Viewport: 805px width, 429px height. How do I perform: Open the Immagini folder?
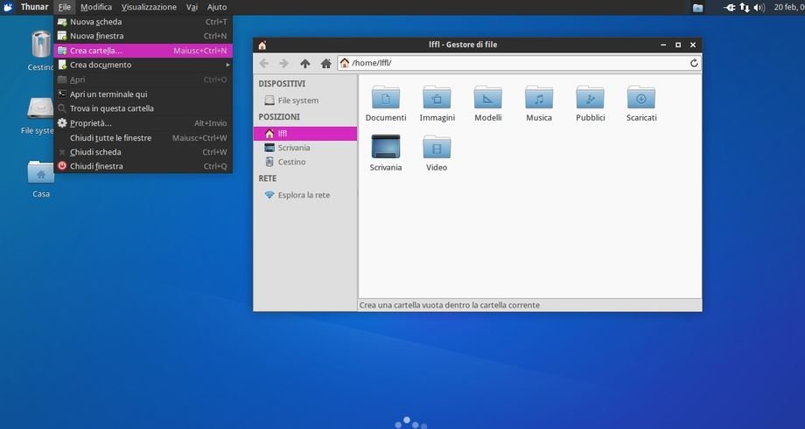click(437, 98)
